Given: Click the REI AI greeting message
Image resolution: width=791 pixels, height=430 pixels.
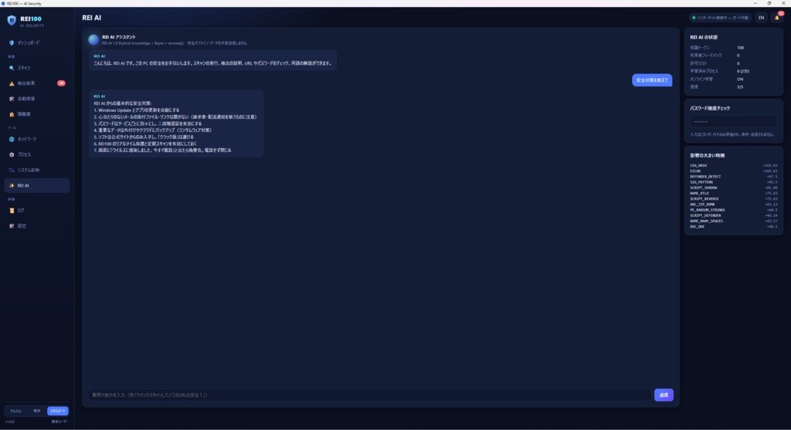Looking at the screenshot, I should click(x=213, y=60).
